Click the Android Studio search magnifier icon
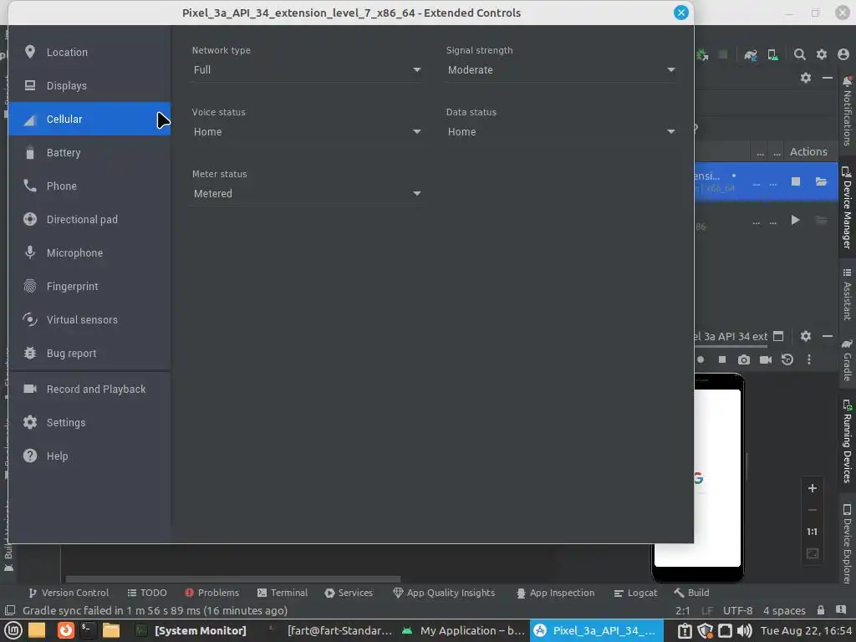The width and height of the screenshot is (856, 642). (x=800, y=54)
